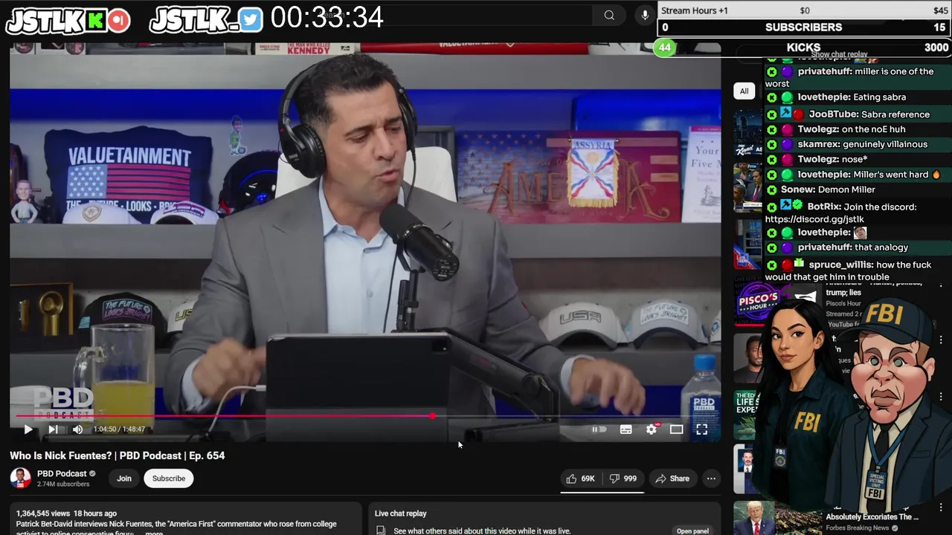952x535 pixels.
Task: Skip to the next video
Action: (53, 429)
